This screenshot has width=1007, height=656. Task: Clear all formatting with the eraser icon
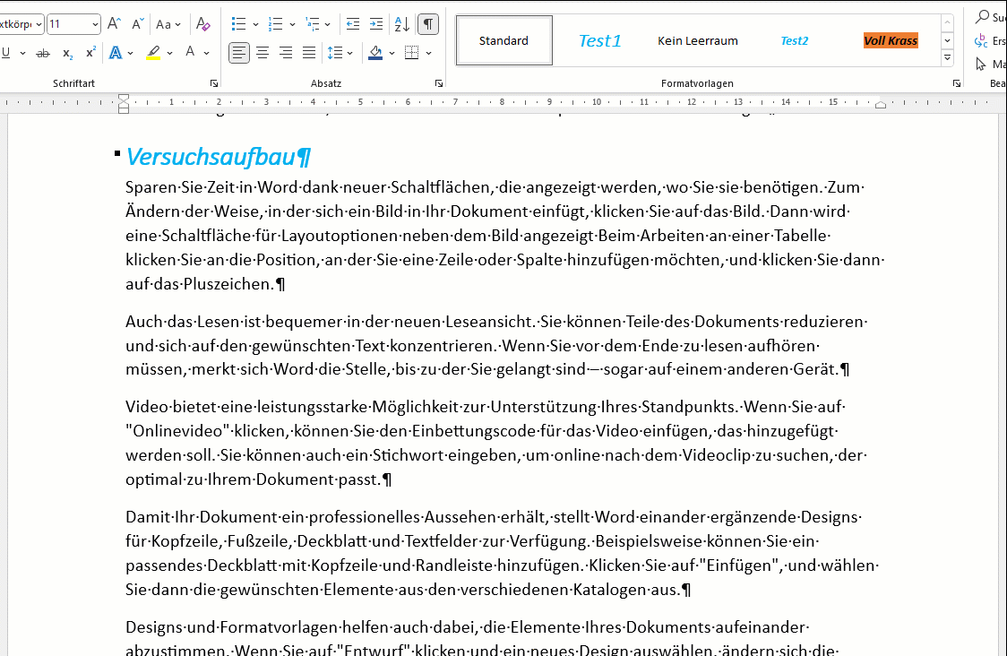(x=203, y=24)
